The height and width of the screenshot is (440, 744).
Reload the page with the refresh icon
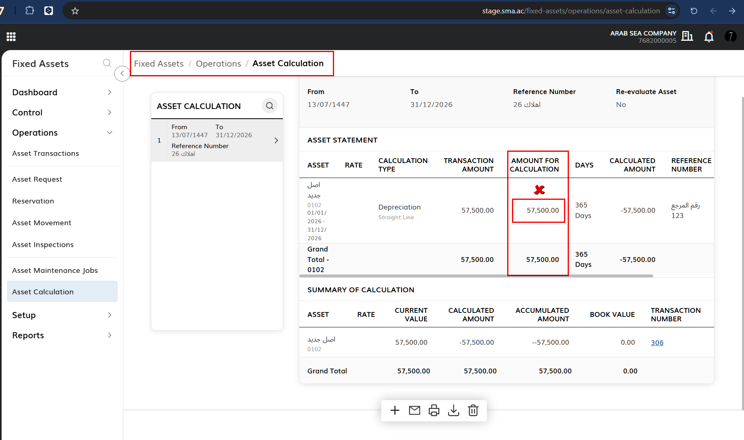point(694,11)
